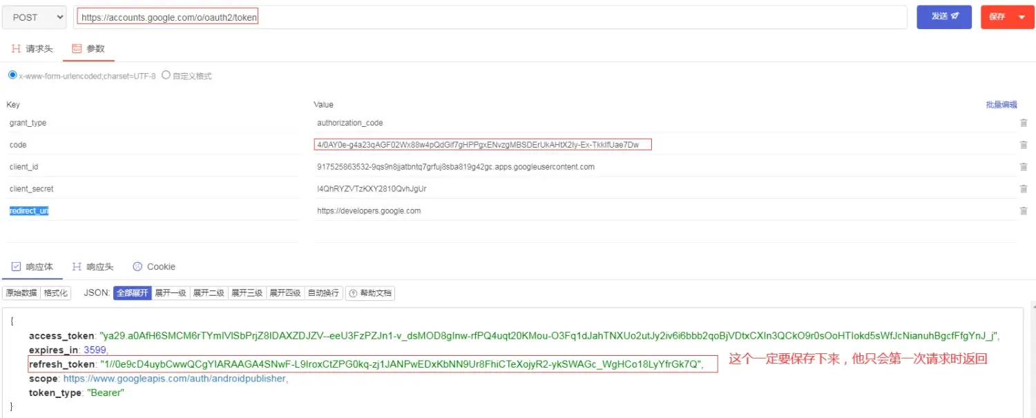The image size is (1036, 418).
Task: Click the Key column header
Action: [x=13, y=105]
